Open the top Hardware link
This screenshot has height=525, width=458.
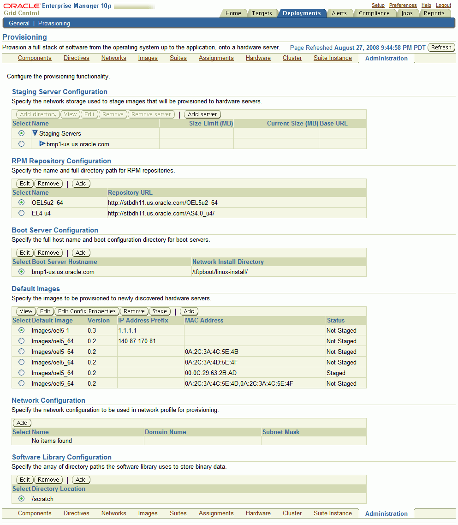pos(258,58)
